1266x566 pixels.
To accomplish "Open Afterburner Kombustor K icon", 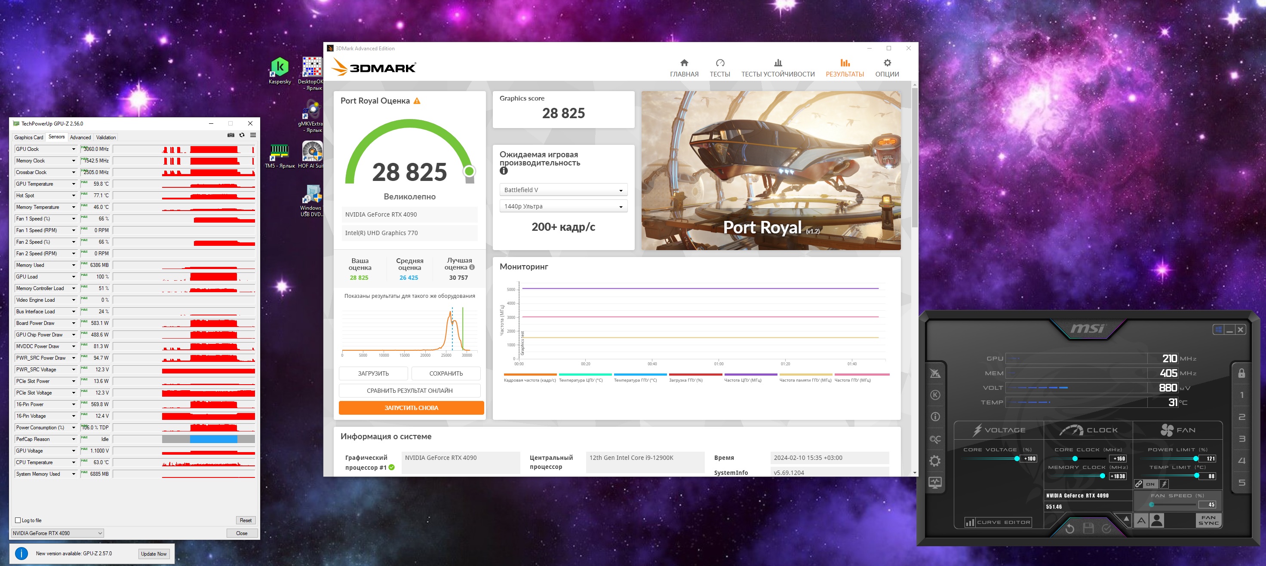I will coord(935,395).
